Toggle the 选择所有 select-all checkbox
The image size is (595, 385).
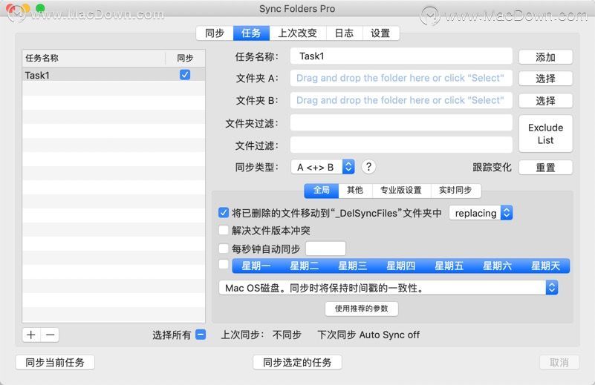tap(201, 335)
